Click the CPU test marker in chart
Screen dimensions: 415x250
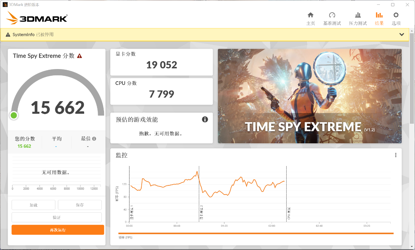click(288, 213)
